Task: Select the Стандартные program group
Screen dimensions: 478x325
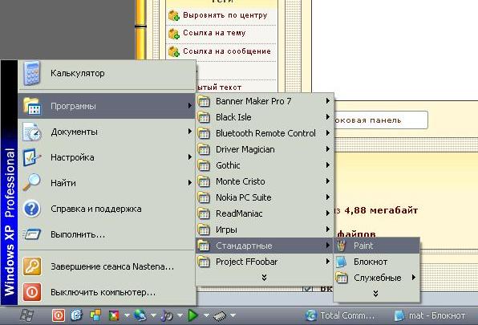Action: 265,246
